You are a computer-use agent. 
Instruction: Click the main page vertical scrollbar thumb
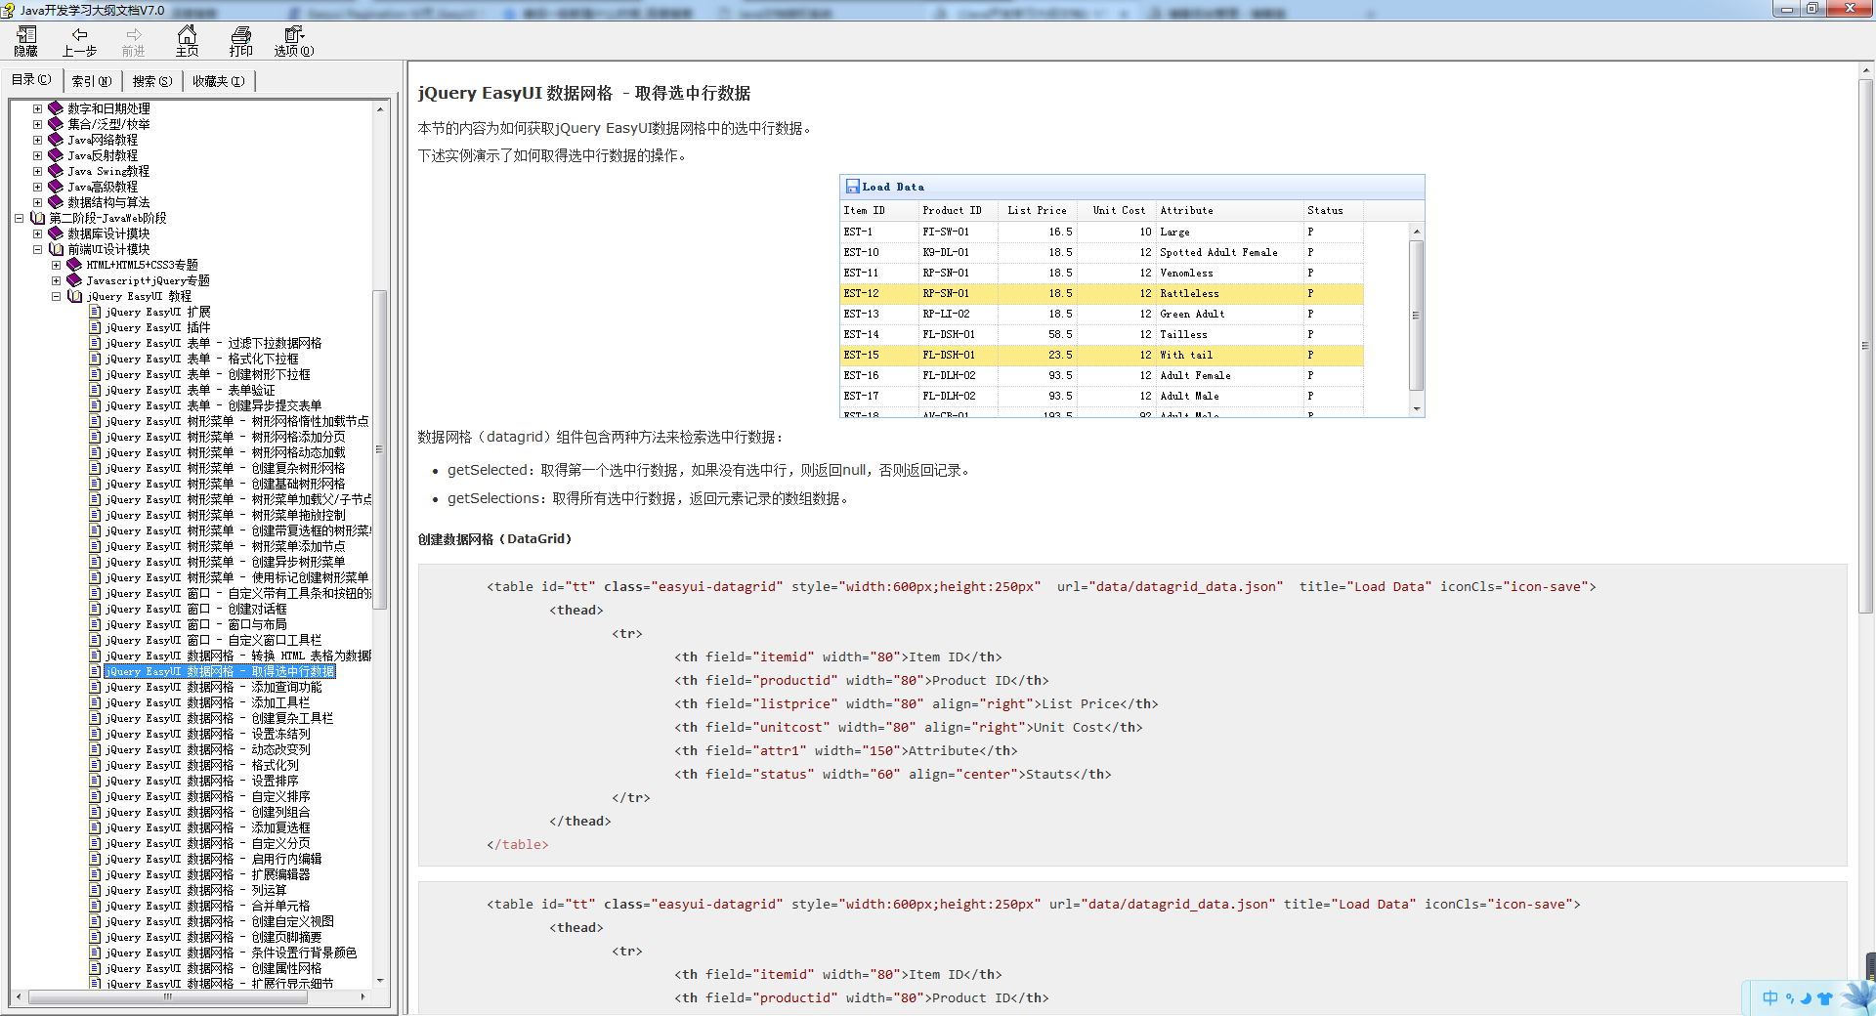[1865, 347]
